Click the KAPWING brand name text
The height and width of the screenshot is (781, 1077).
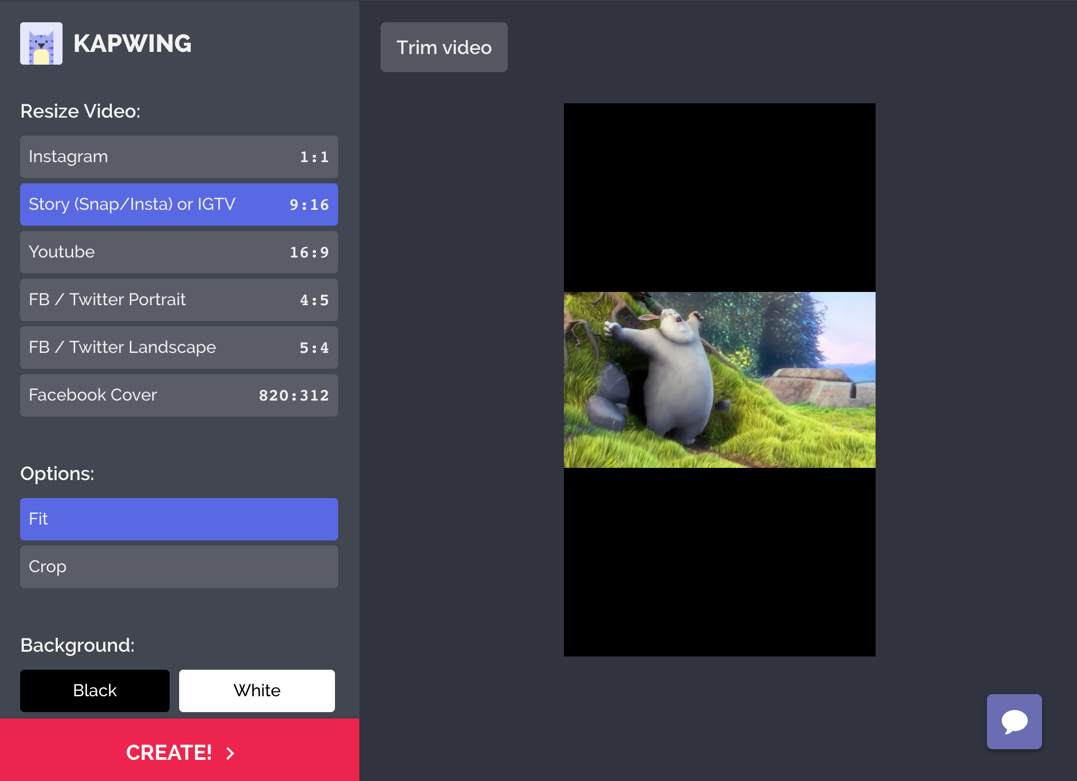(x=133, y=43)
